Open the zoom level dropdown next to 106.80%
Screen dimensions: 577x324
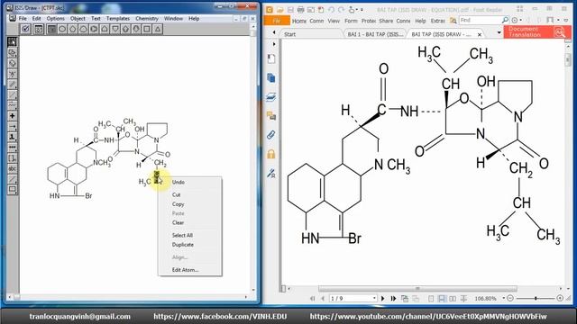[504, 298]
